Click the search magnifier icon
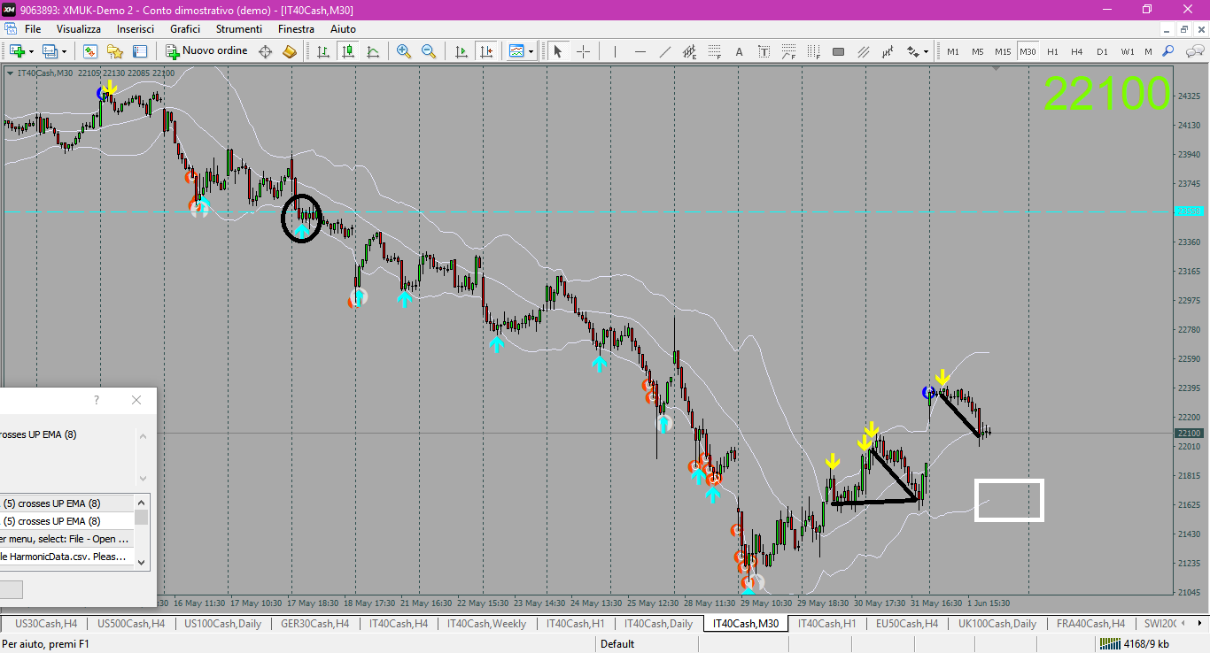The width and height of the screenshot is (1210, 653). coord(1168,51)
